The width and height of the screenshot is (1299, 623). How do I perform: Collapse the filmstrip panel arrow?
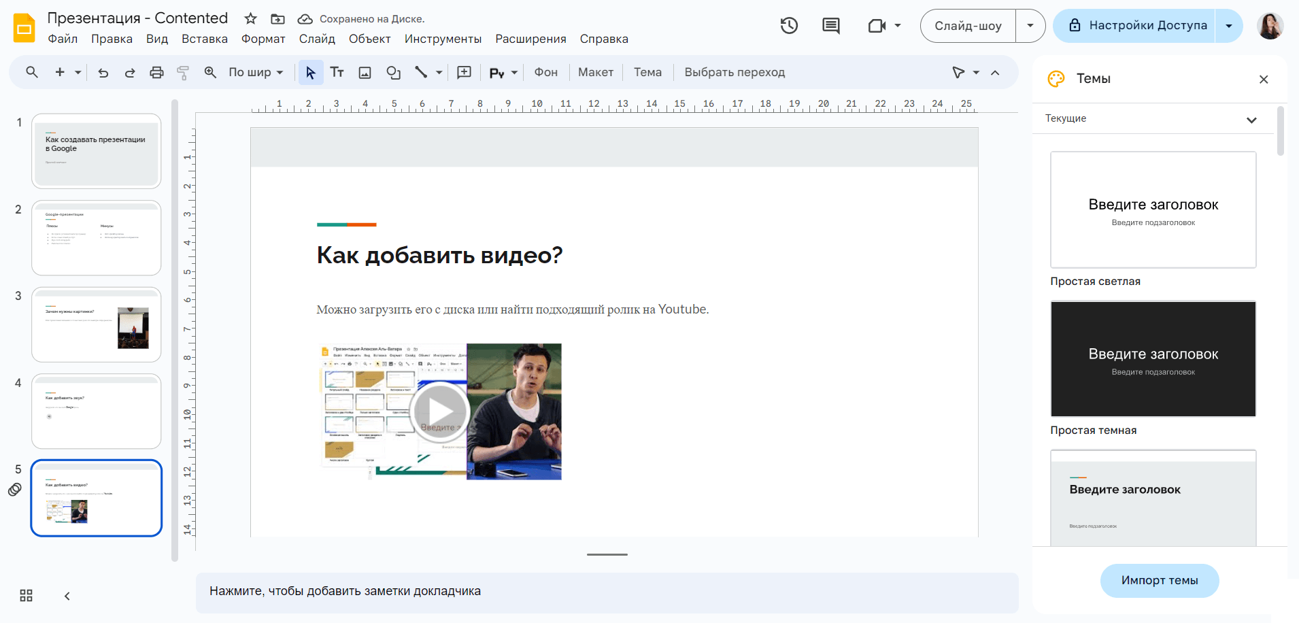coord(67,596)
